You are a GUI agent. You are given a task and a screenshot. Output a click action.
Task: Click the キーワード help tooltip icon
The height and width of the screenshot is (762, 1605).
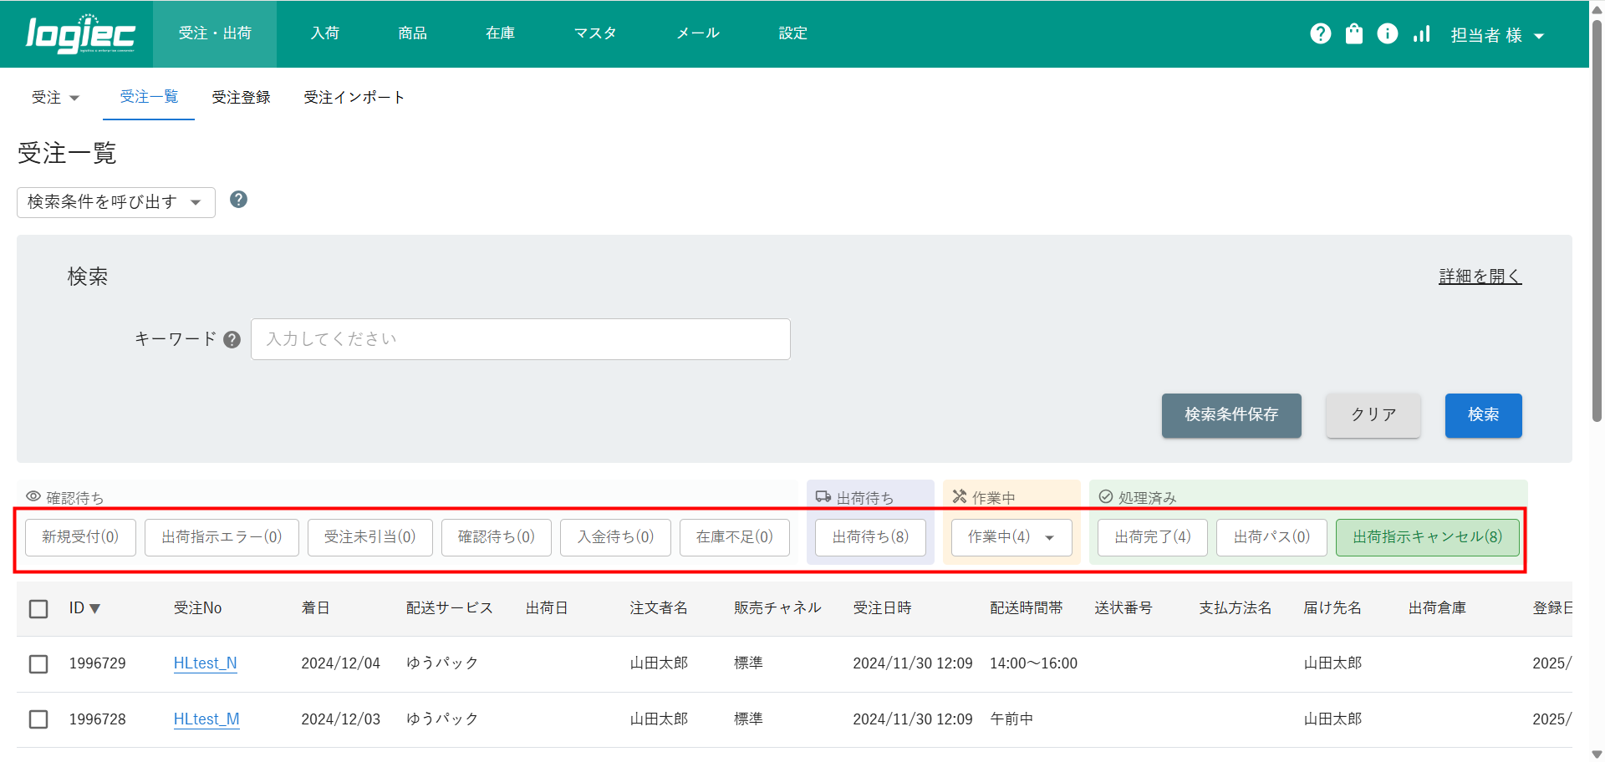click(x=232, y=339)
